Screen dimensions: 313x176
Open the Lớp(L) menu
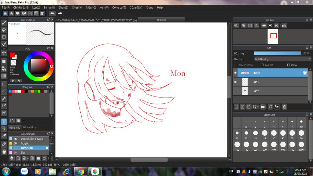36,7
